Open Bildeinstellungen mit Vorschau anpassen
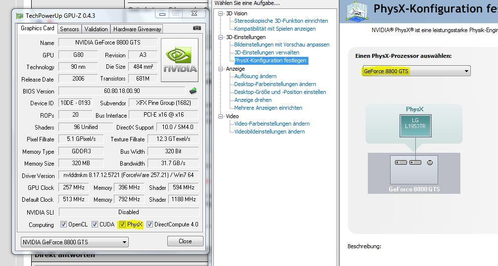This screenshot has height=266, width=498. (x=282, y=44)
